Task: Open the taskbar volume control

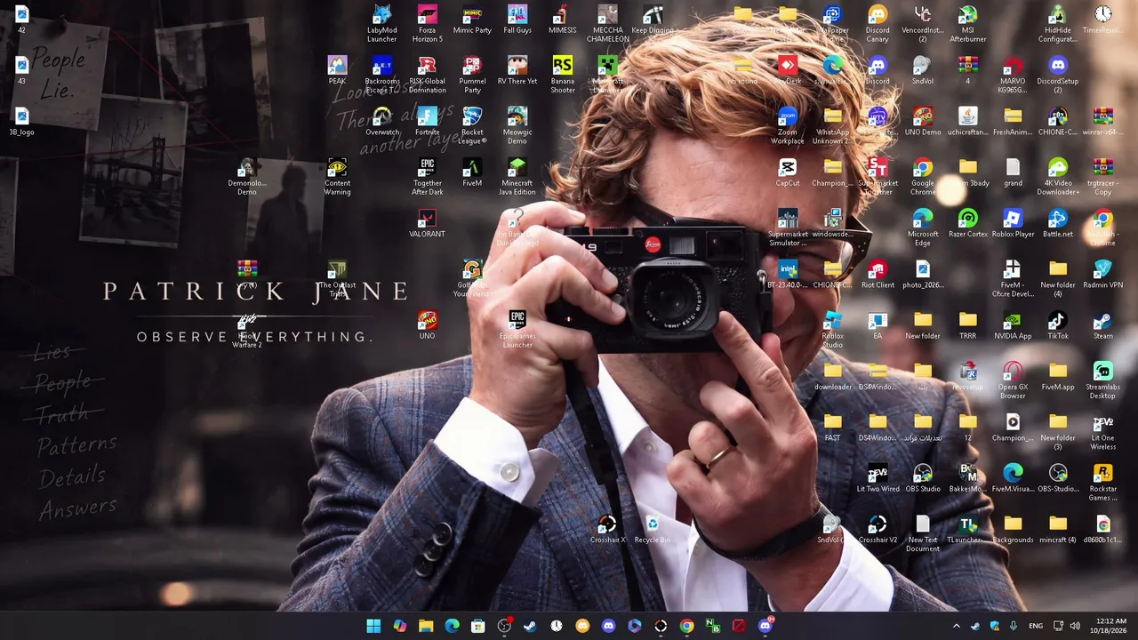Action: tap(1075, 626)
